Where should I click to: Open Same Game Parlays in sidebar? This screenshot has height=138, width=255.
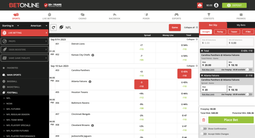[x=24, y=58]
